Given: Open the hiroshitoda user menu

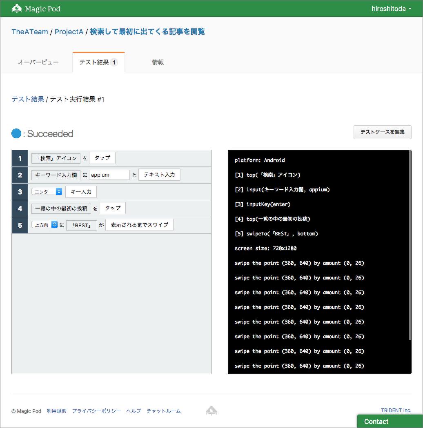Looking at the screenshot, I should pos(391,9).
